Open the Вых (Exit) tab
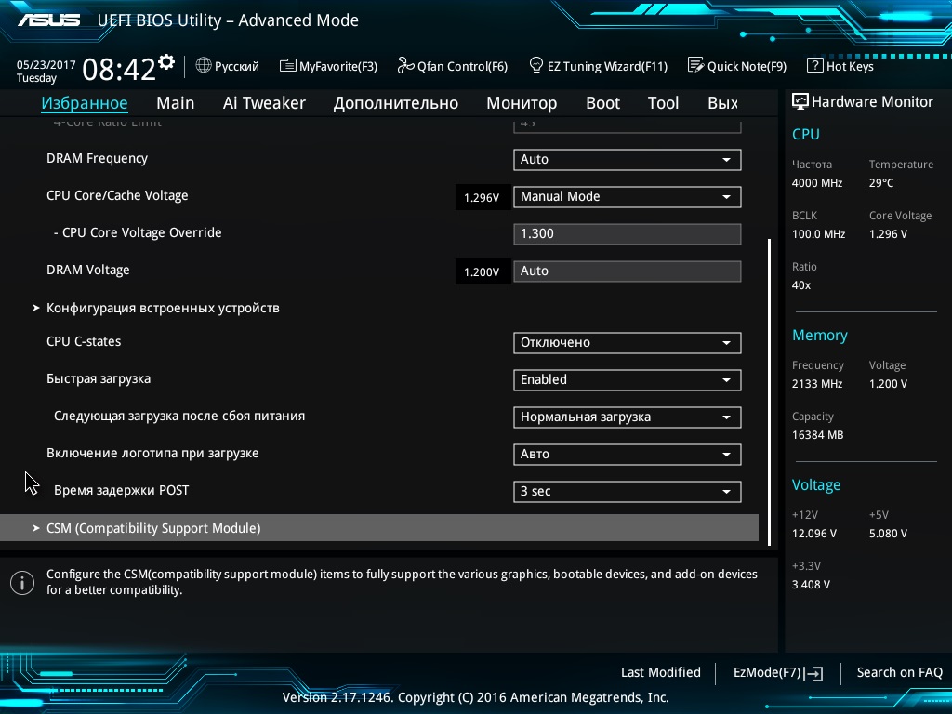Screen dimensions: 952x714 pyautogui.click(x=722, y=103)
